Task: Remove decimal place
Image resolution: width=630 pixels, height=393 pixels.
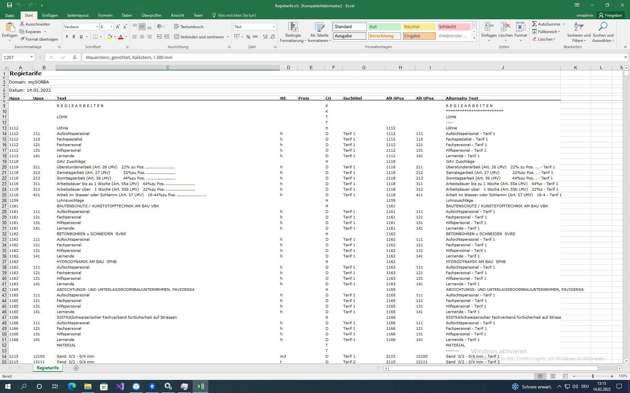Action: click(273, 37)
